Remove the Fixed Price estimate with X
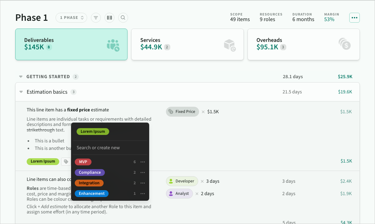 (203, 112)
